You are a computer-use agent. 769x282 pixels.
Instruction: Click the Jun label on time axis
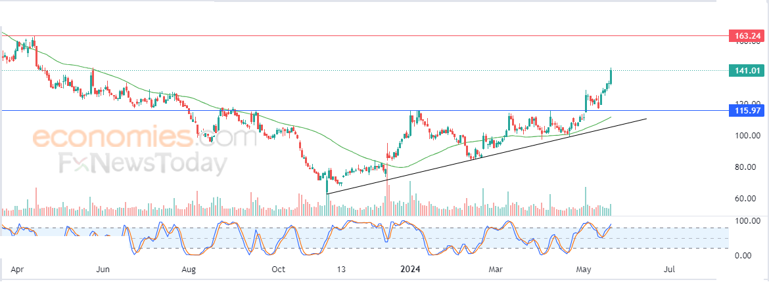click(x=103, y=270)
